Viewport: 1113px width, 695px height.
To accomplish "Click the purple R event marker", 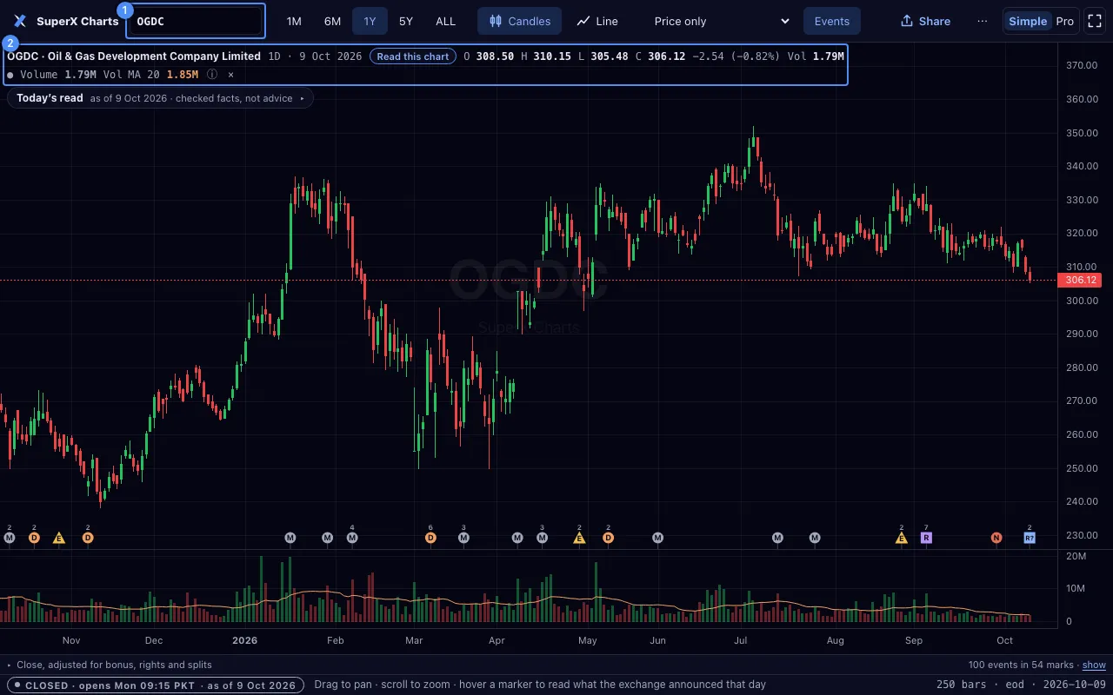I will (926, 538).
